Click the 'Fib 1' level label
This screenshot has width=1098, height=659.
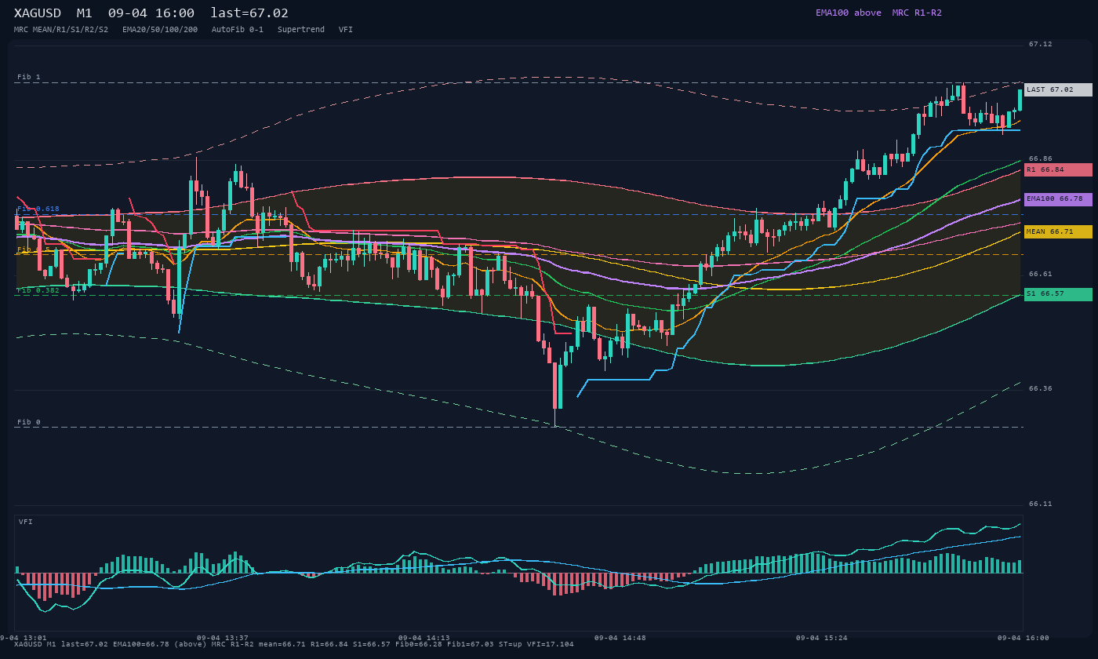[29, 77]
